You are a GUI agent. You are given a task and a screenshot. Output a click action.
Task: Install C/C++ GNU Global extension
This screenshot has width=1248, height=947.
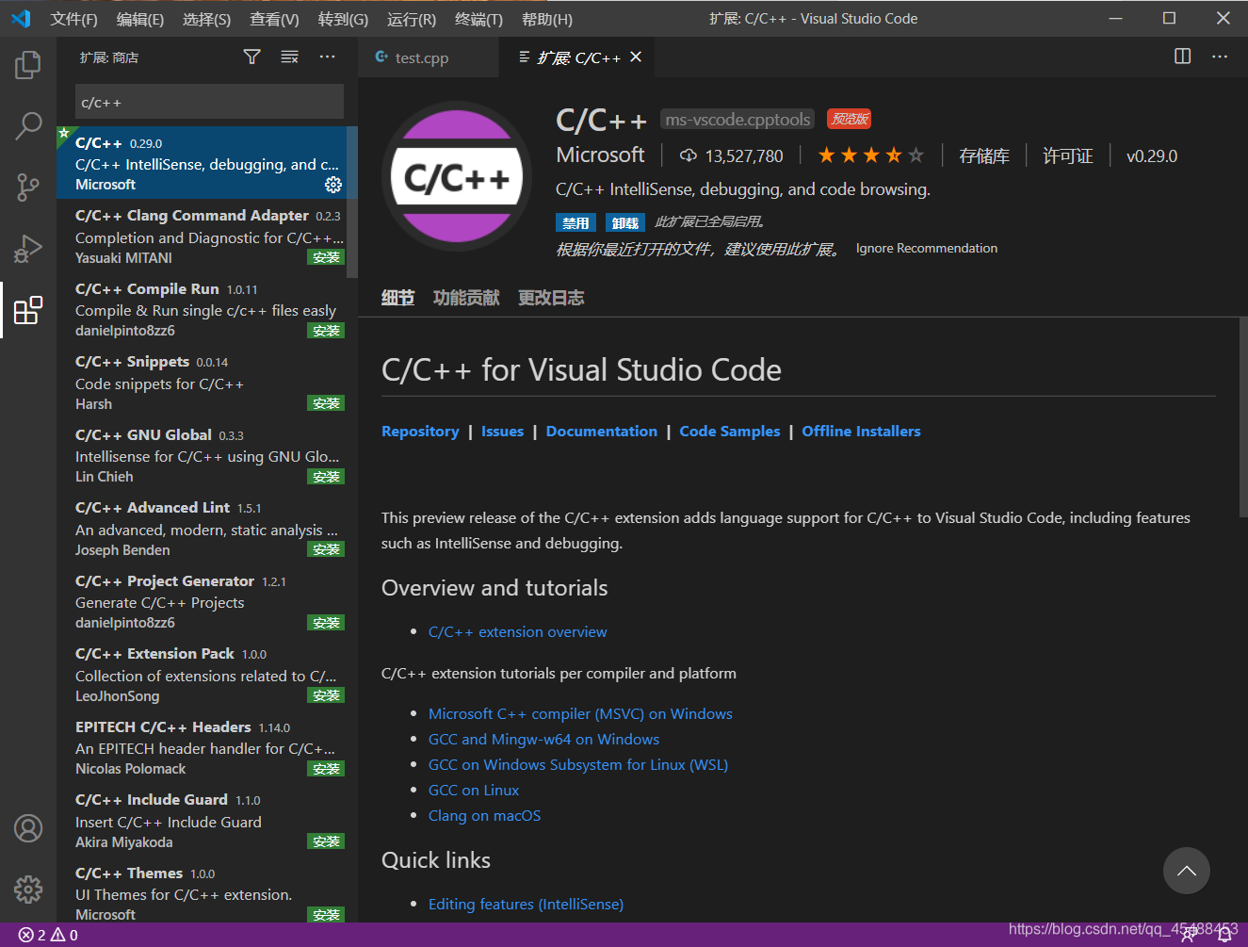click(x=326, y=477)
